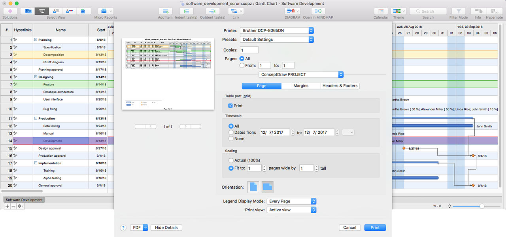Open the Solutions panel icon
The width and height of the screenshot is (506, 237).
(10, 11)
